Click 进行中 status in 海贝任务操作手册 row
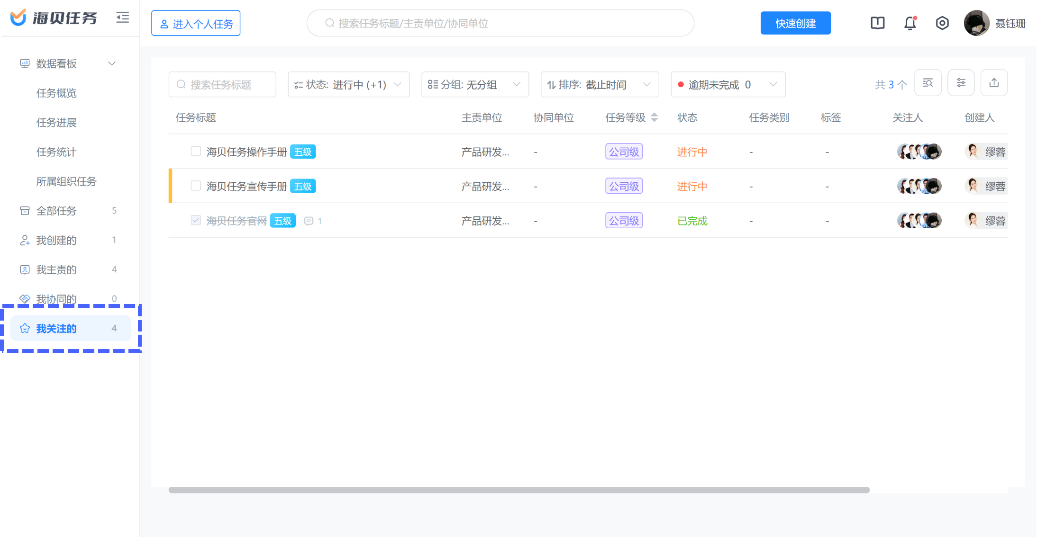Viewport: 1037px width, 537px height. (692, 152)
